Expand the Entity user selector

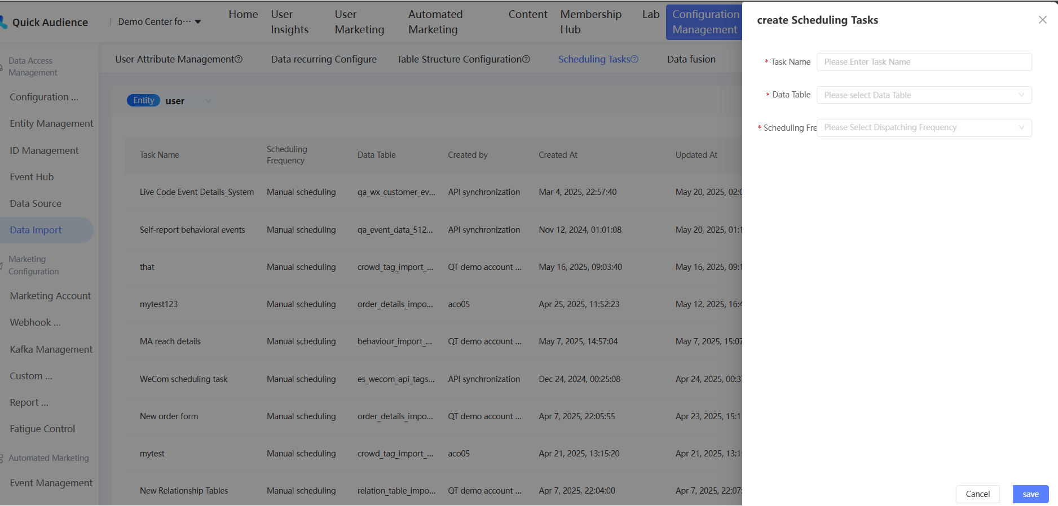208,101
